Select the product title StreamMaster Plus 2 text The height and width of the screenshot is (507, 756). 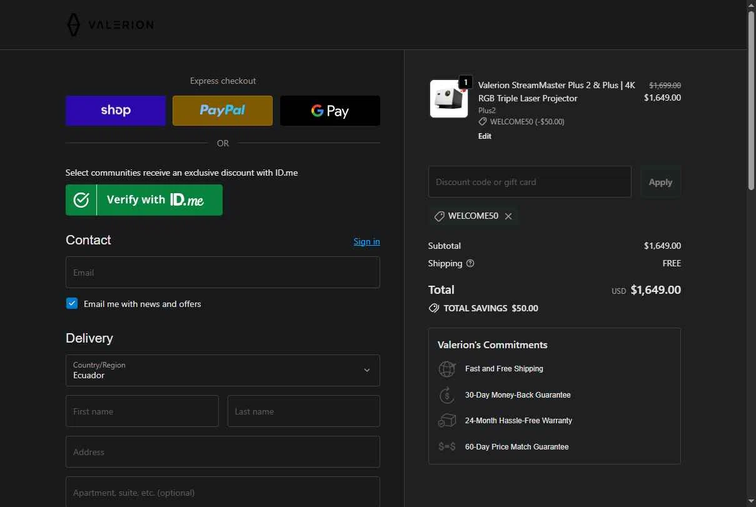click(x=557, y=92)
